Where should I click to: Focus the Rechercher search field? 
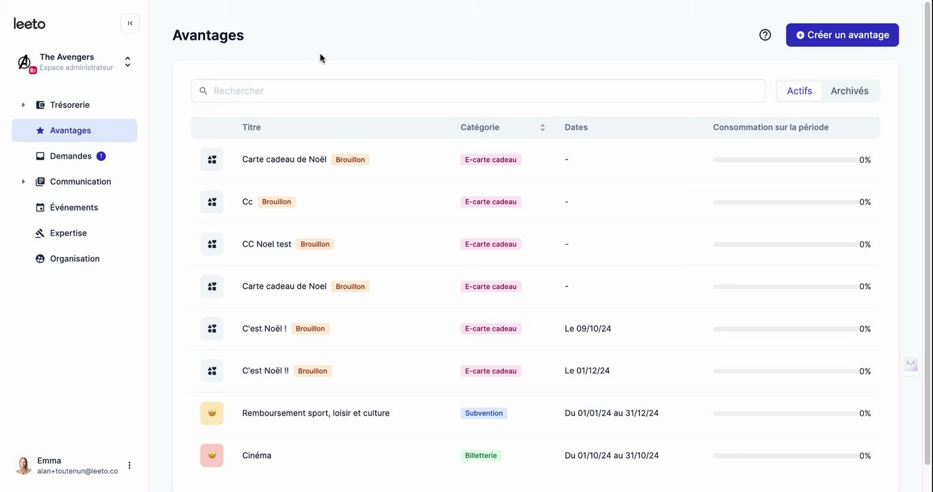click(478, 91)
